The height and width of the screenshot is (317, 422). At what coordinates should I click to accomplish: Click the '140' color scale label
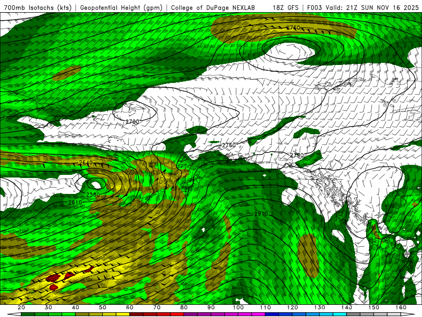(347, 307)
